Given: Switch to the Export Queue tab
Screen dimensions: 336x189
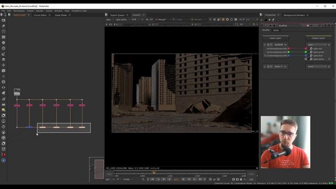Looking at the screenshot, I should coord(117,15).
